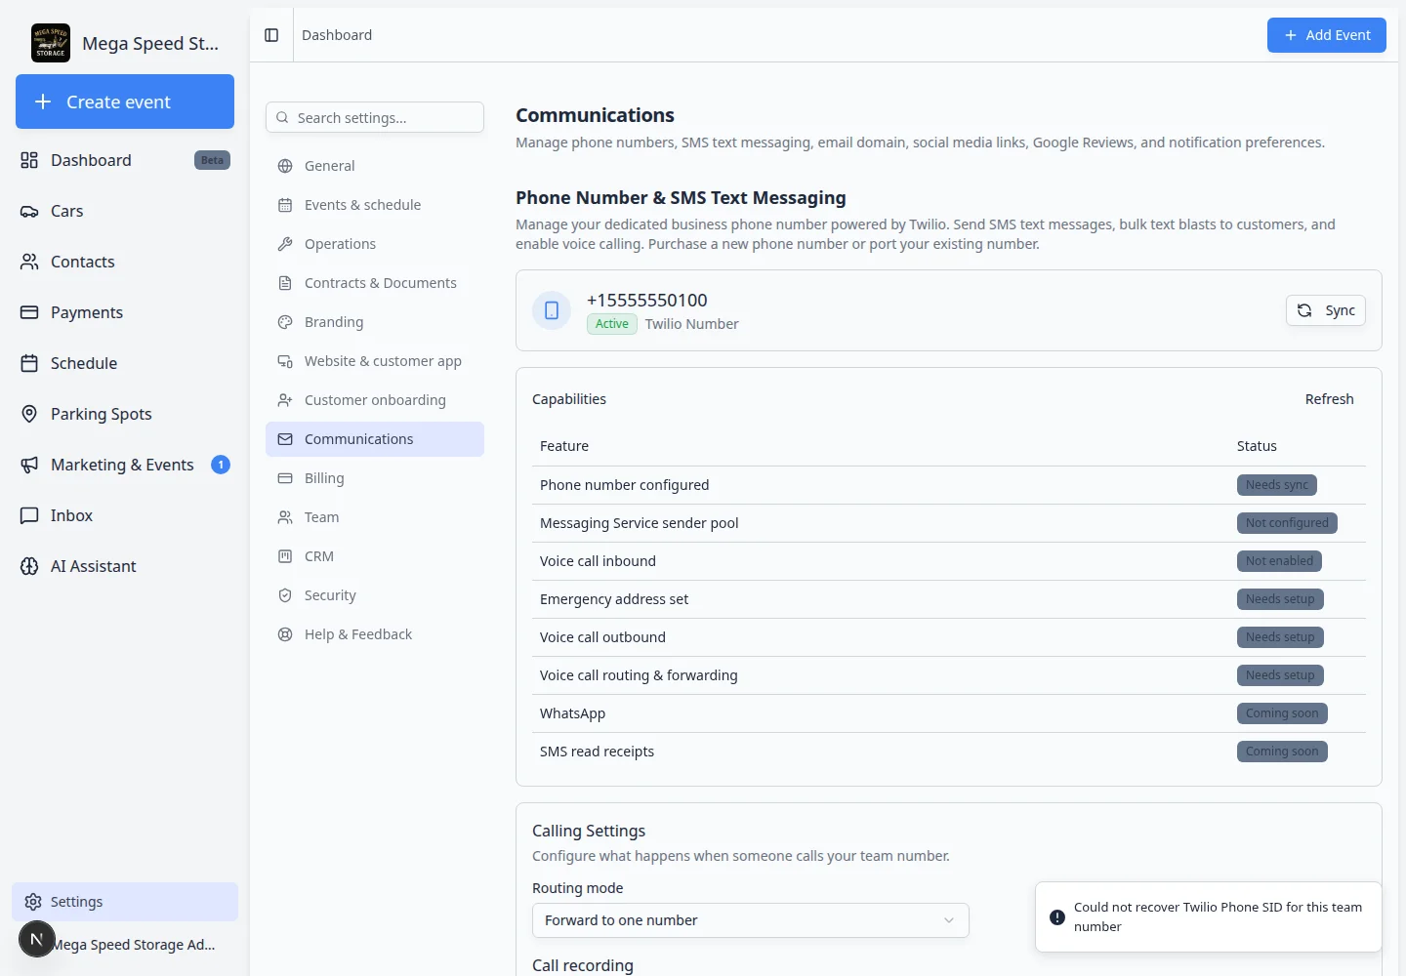Select the Communications settings item

pyautogui.click(x=375, y=439)
